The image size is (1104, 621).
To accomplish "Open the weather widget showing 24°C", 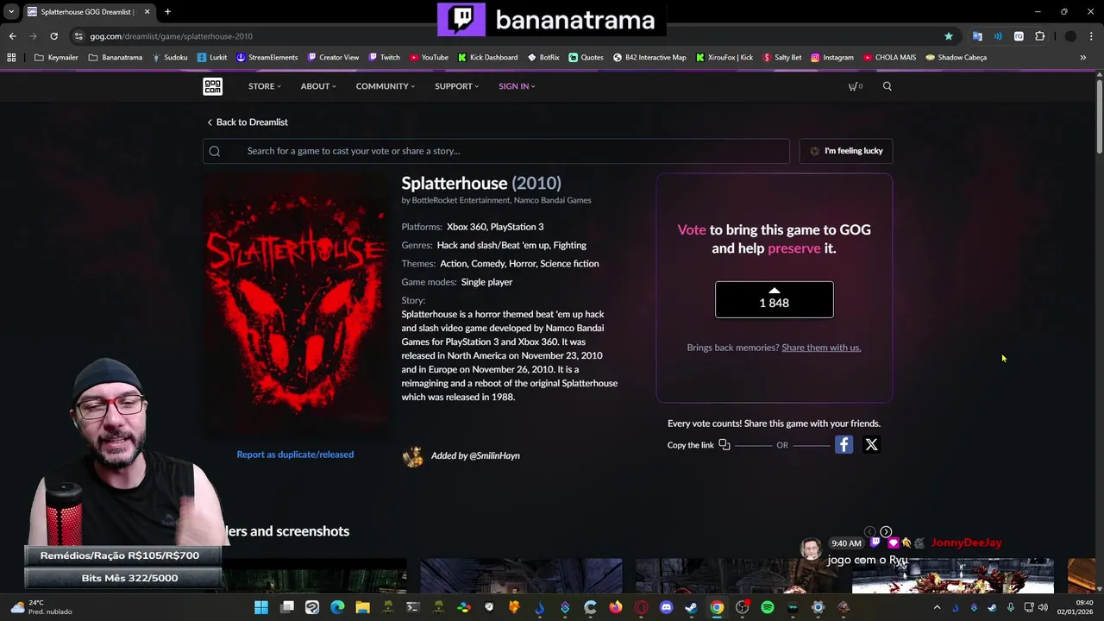I will tap(41, 607).
